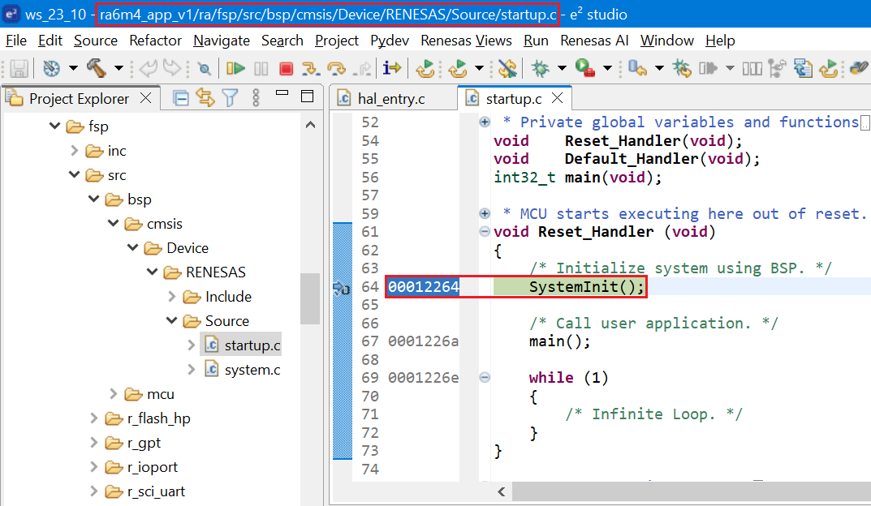Open dropdown arrow next to Run toolbox icon
The image size is (871, 506).
tap(608, 69)
